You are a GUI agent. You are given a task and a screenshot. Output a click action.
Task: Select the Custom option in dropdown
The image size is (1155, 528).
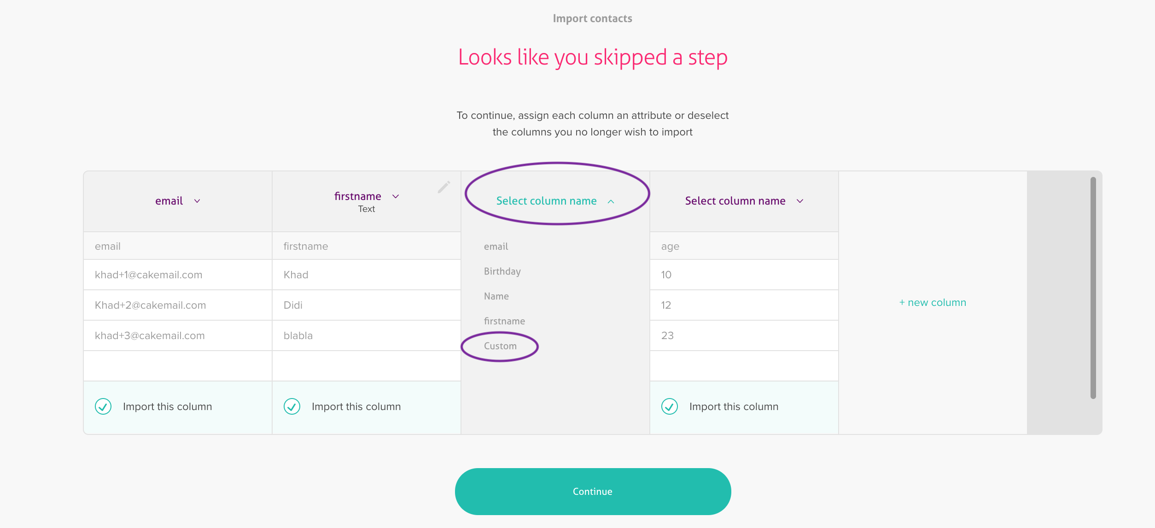(500, 346)
